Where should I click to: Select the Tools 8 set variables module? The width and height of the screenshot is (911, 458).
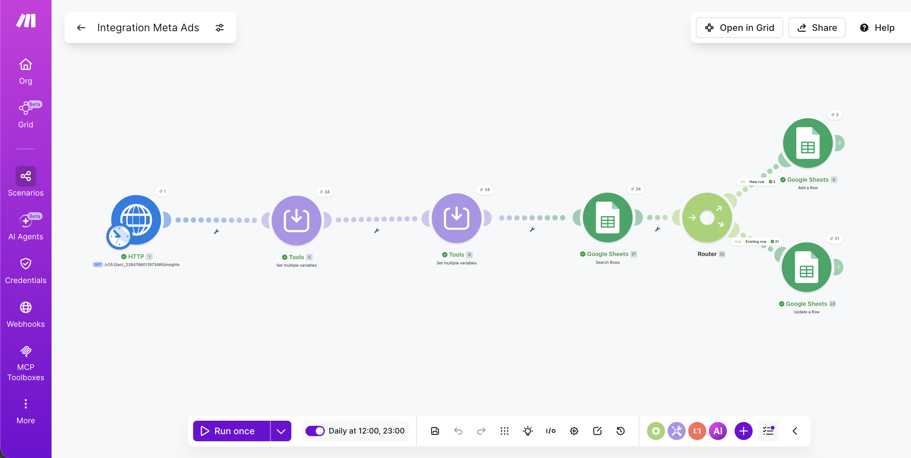[456, 218]
